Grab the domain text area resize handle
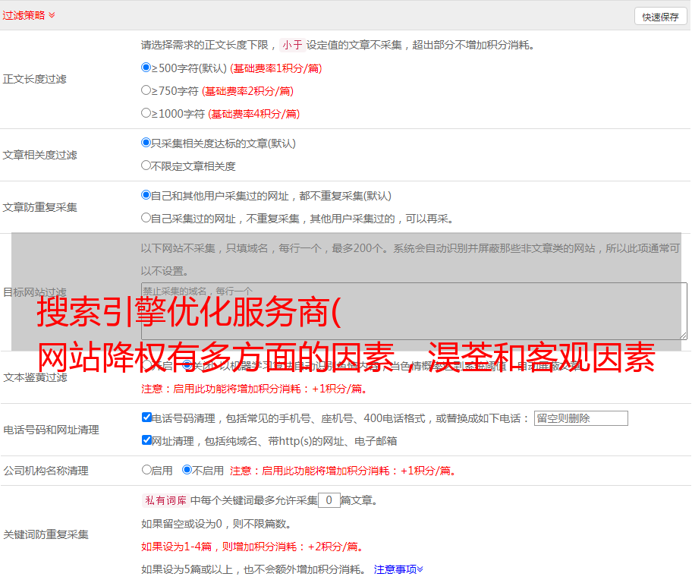This screenshot has width=692, height=583. point(683,335)
